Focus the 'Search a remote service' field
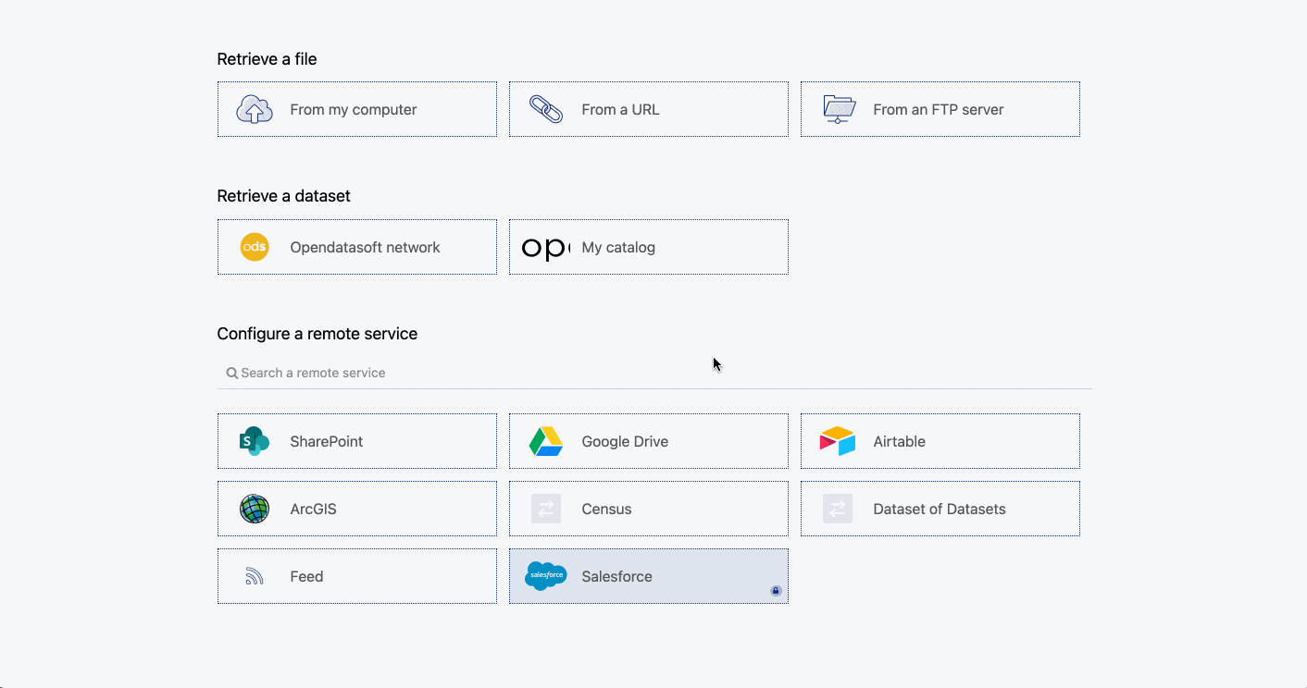Screen dimensions: 1307x688 point(648,373)
